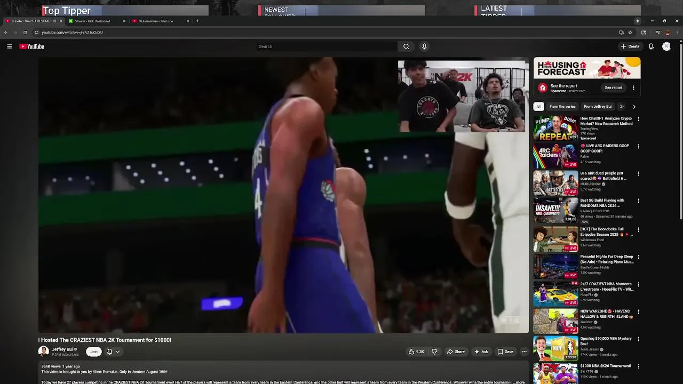This screenshot has width=683, height=384.
Task: Open the notifications bell
Action: tap(651, 46)
